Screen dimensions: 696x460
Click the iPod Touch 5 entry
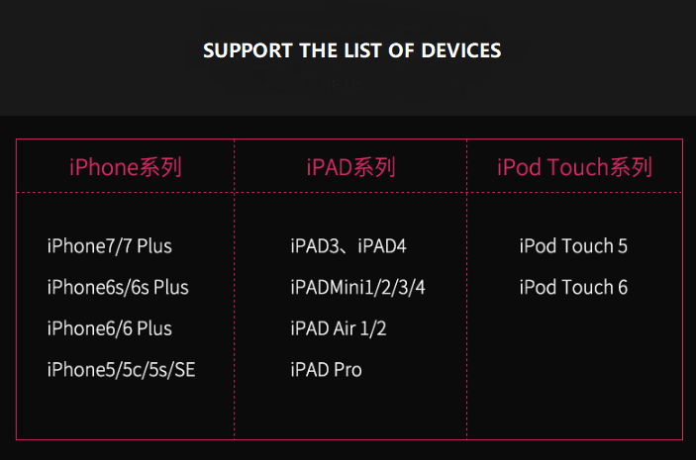point(573,245)
